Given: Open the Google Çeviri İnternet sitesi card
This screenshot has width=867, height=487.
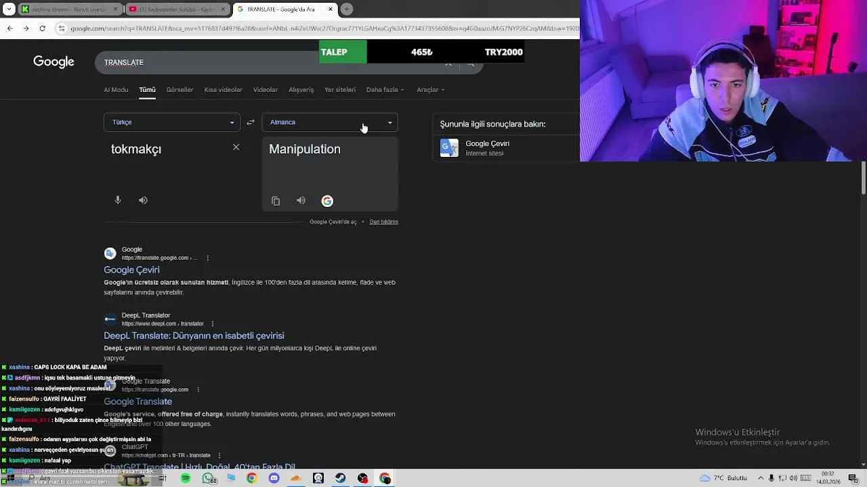Looking at the screenshot, I should point(506,148).
